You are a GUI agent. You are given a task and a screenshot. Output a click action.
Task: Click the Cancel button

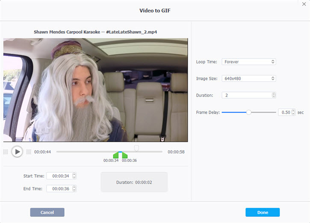[47, 212]
